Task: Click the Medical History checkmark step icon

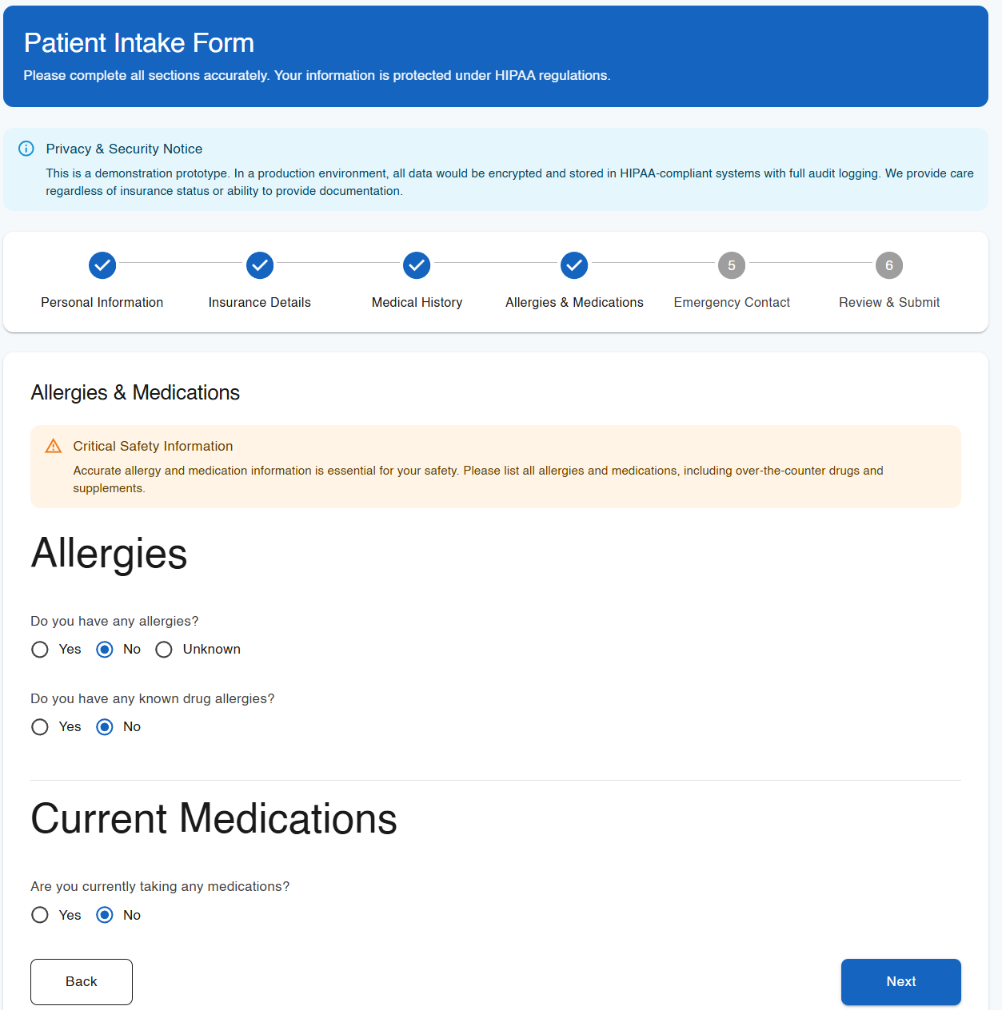Action: click(x=417, y=265)
